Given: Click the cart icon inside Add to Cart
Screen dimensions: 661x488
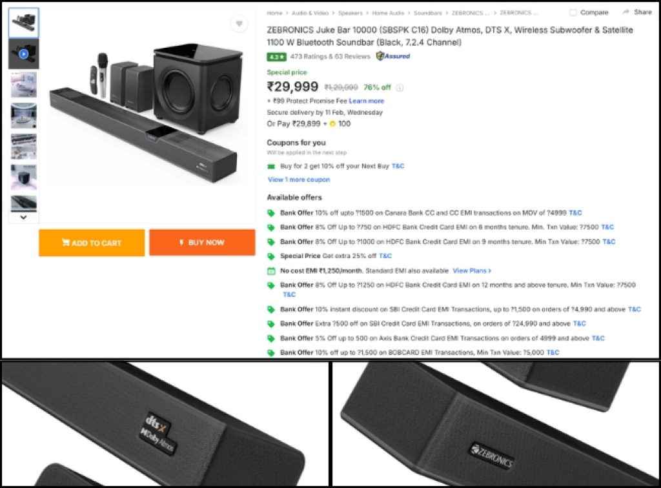Looking at the screenshot, I should click(x=66, y=242).
